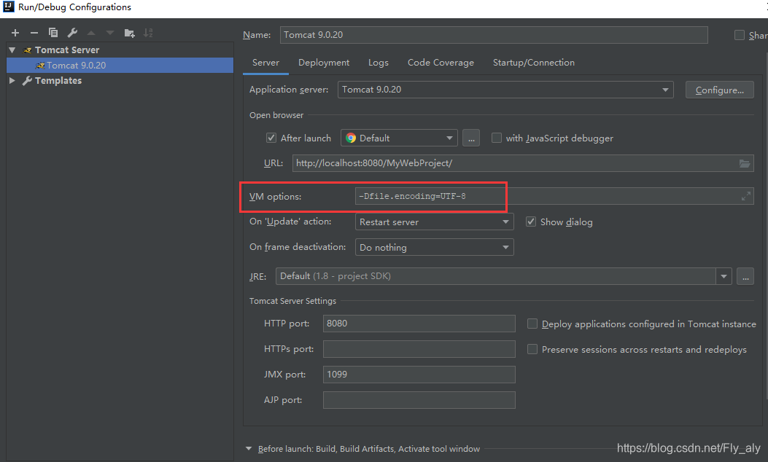Screen dimensions: 768x462
Task: Click the HTTP port field showing 8080
Action: click(x=419, y=324)
